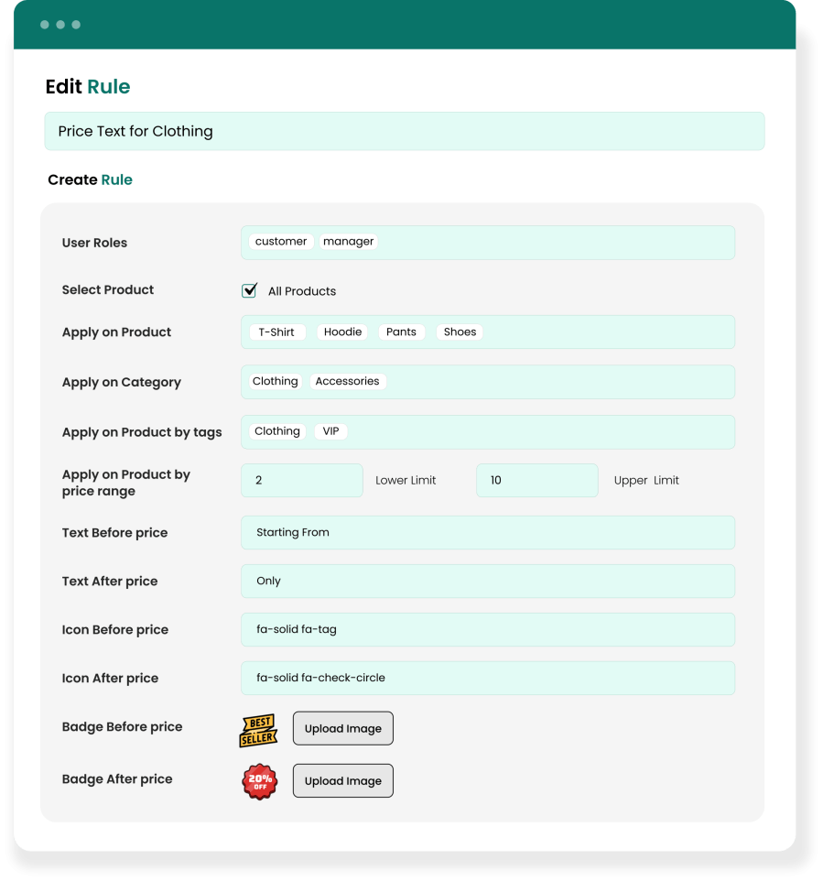The height and width of the screenshot is (881, 823).
Task: Click Upload Image for Badge After price
Action: click(x=342, y=781)
